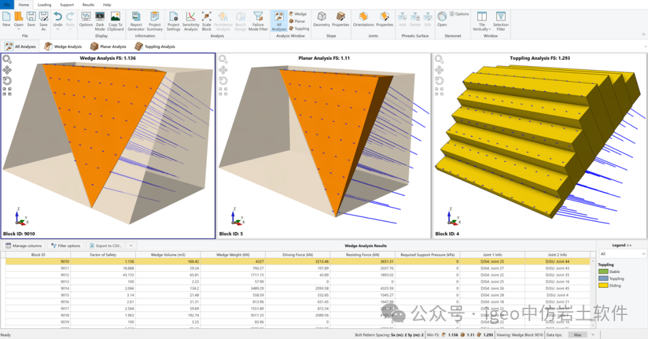Open Project Settings
648x339 pixels.
coord(173,21)
